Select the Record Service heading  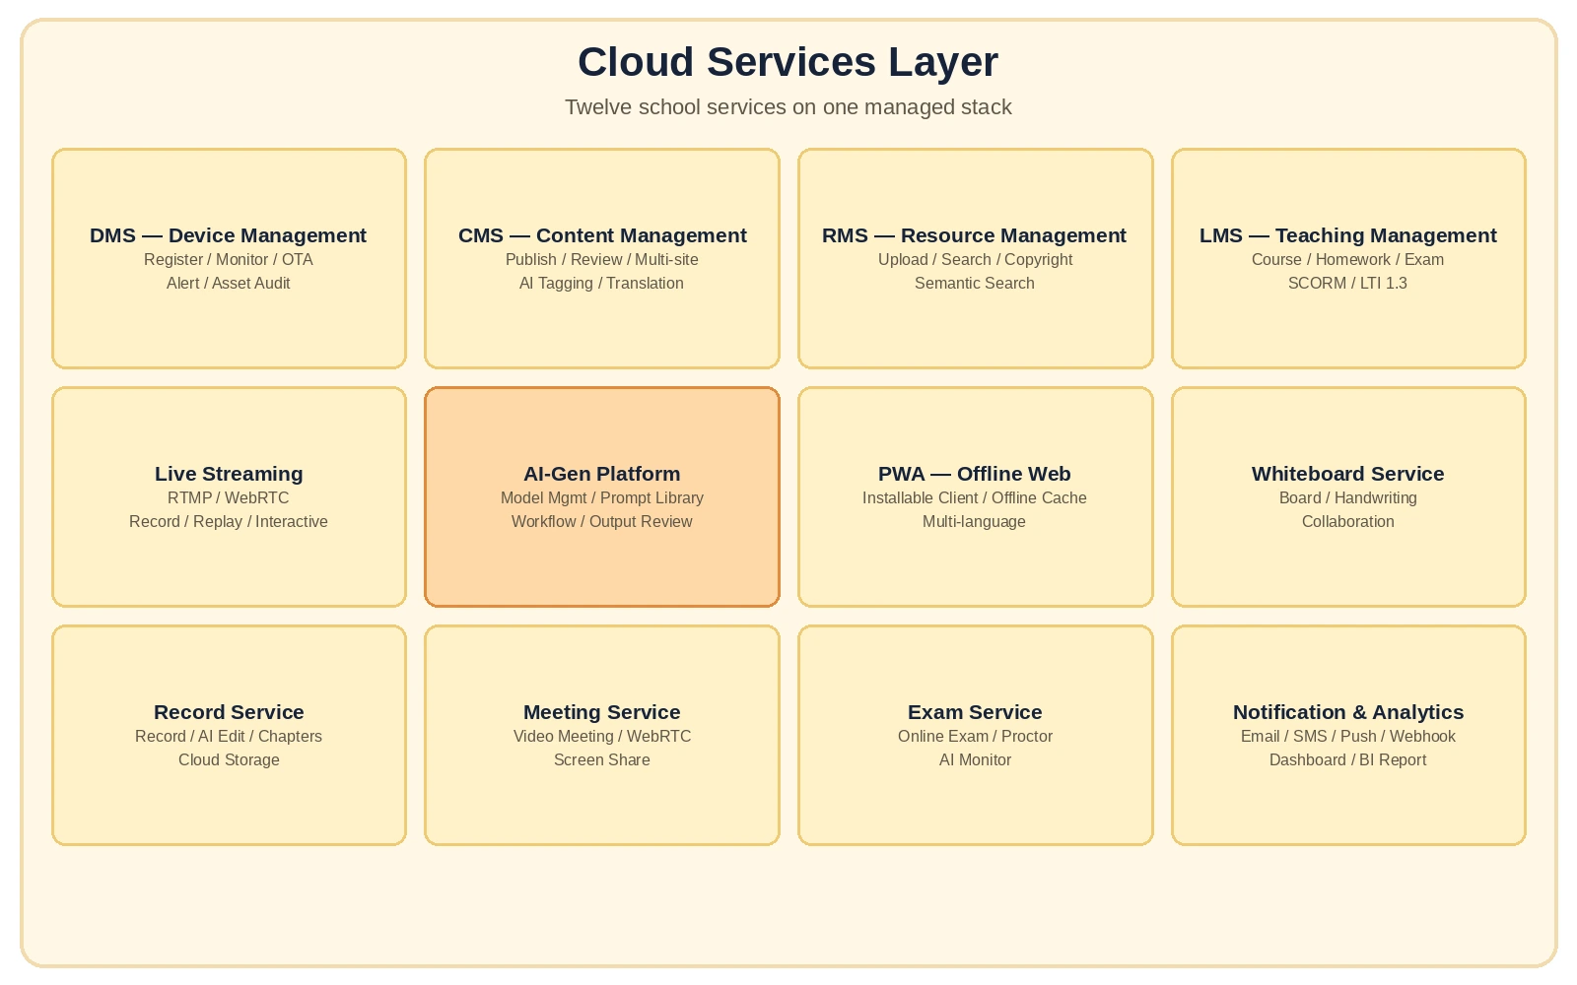click(x=229, y=712)
